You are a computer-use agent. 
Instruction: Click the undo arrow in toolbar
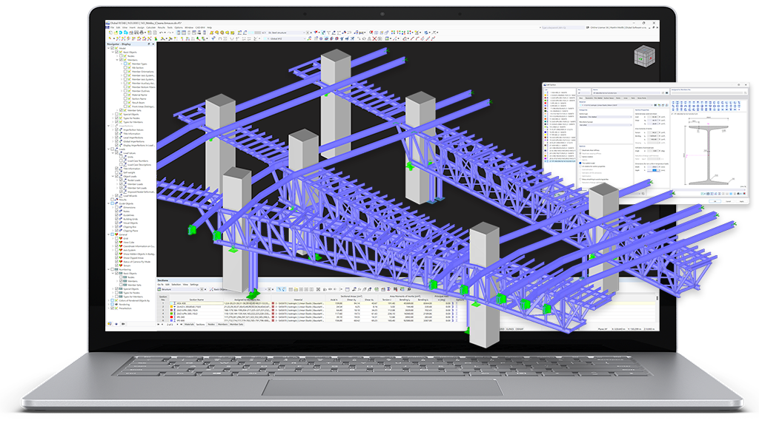[x=161, y=33]
